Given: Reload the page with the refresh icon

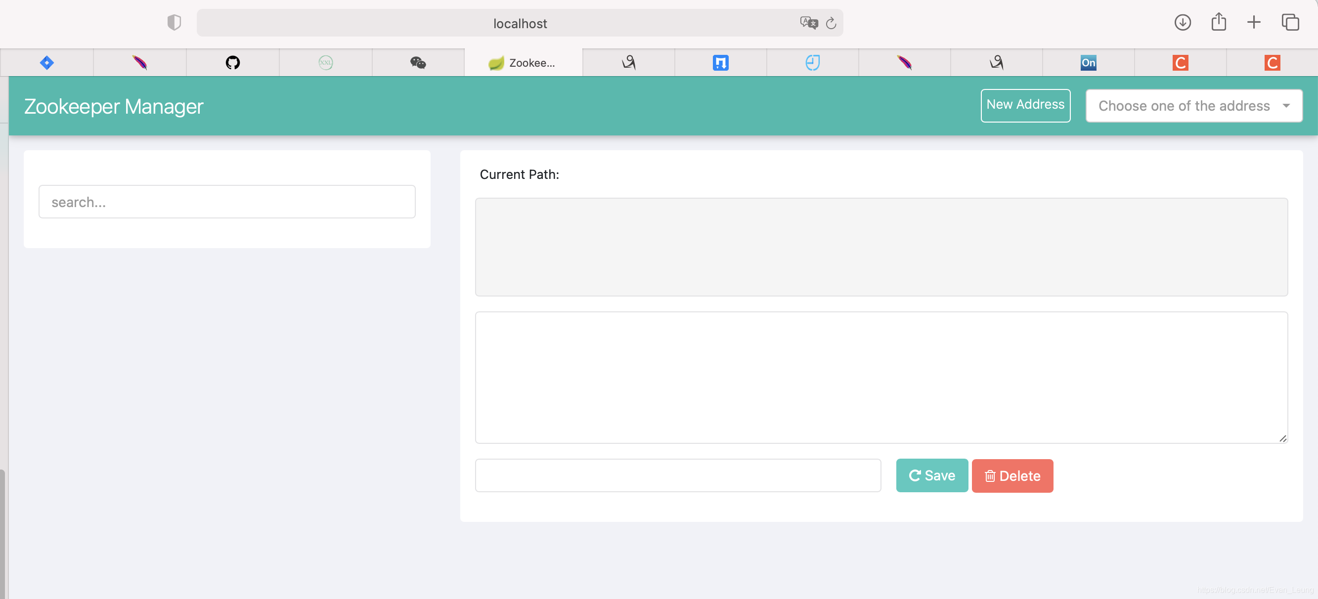Looking at the screenshot, I should click(831, 23).
